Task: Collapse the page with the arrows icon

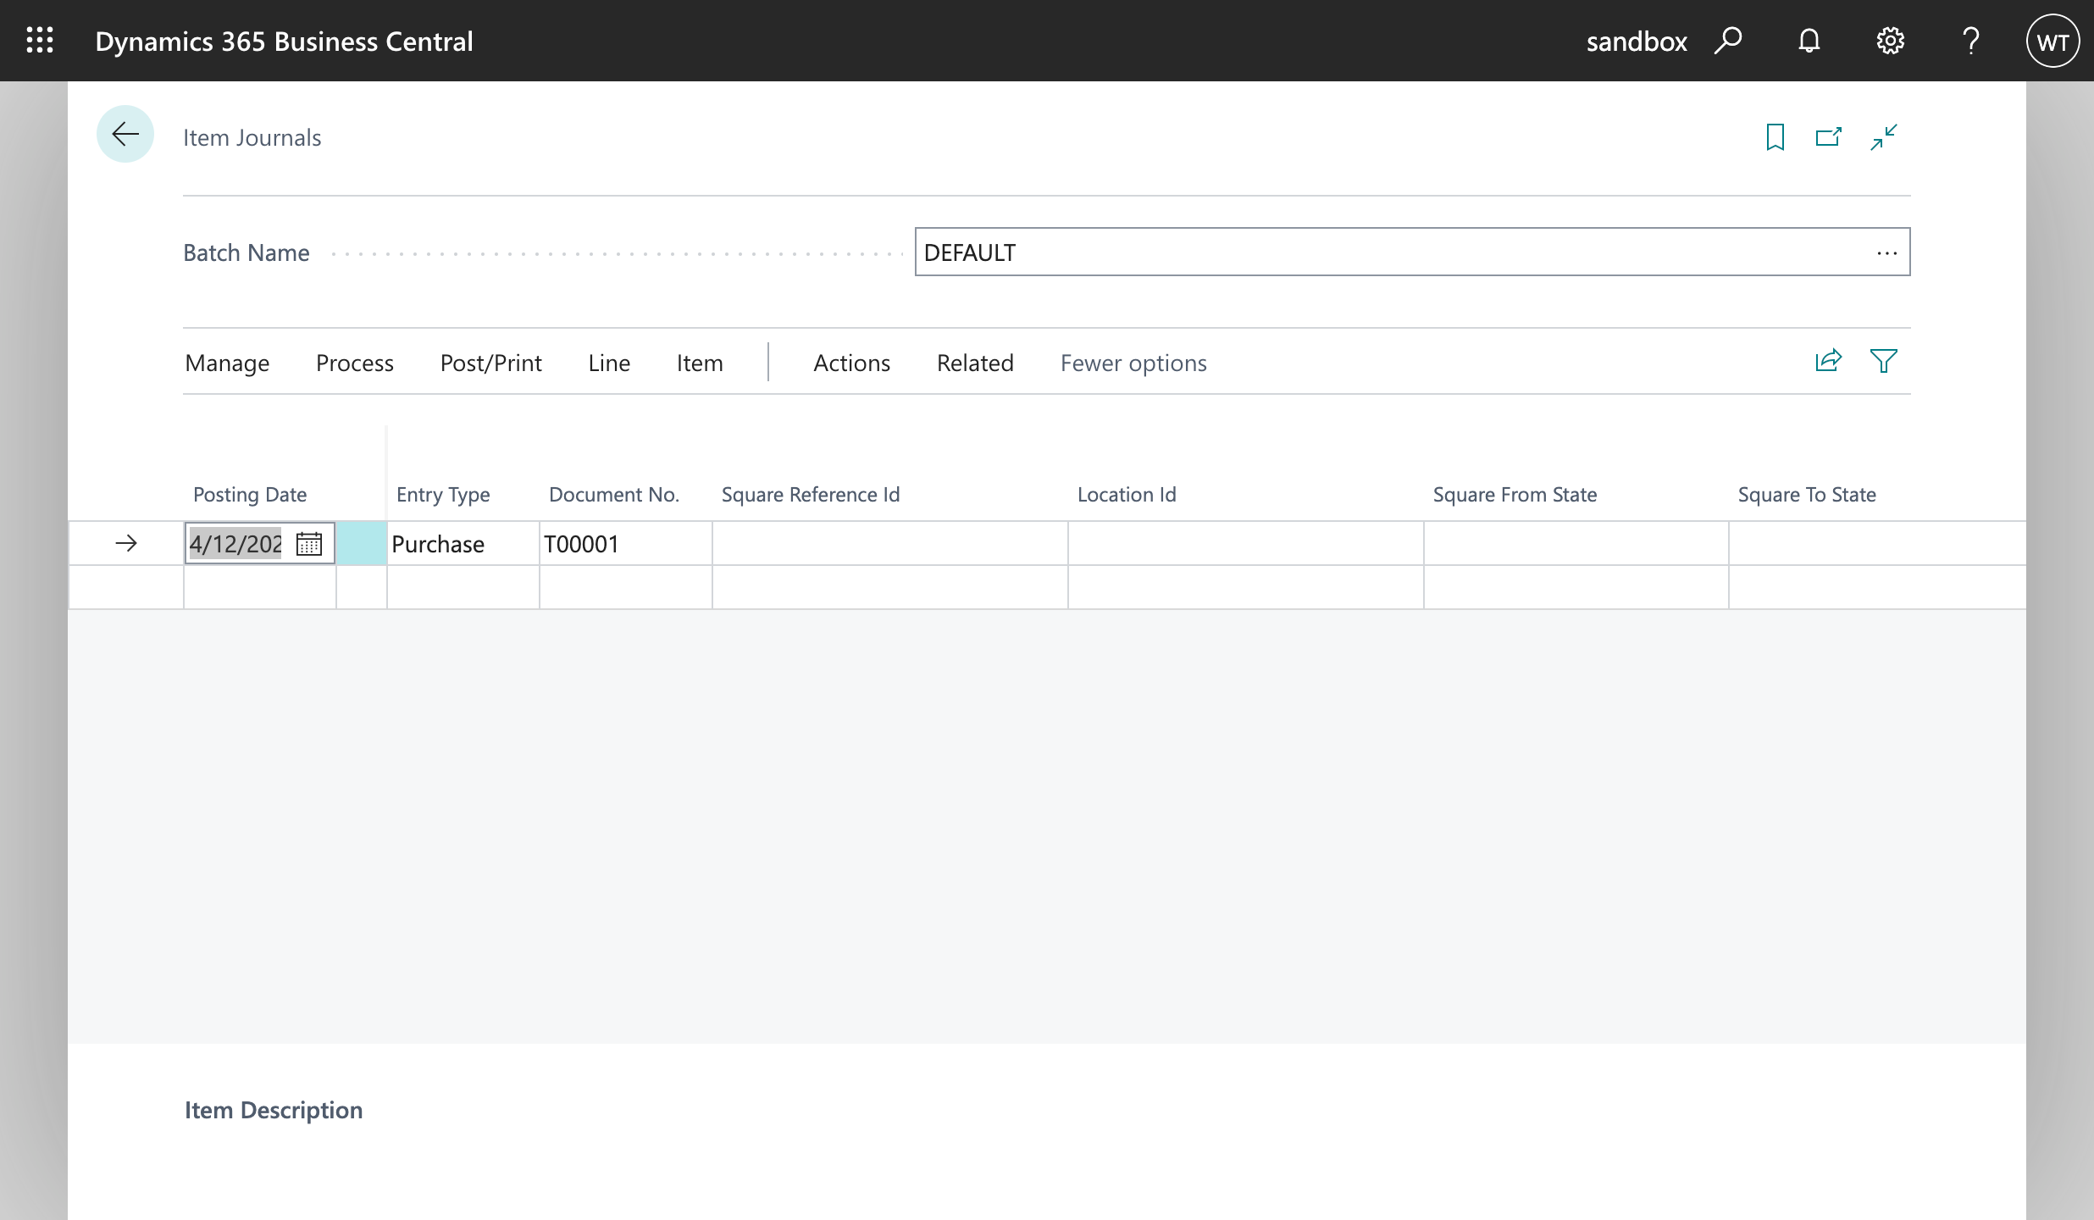Action: click(x=1883, y=137)
